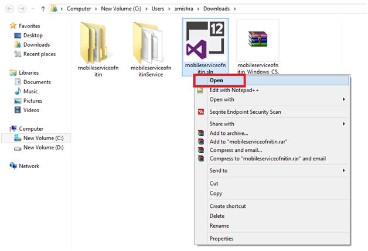Select New Volume (D:) in navigation pane
368x251 pixels.
43,148
